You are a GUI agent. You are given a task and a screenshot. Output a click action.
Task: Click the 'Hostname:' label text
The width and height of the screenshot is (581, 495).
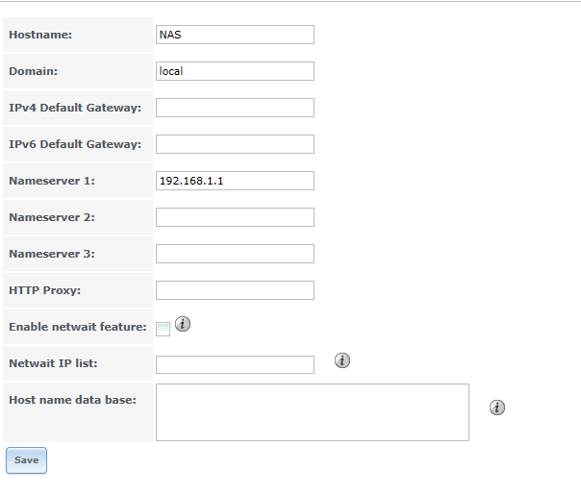(x=40, y=35)
